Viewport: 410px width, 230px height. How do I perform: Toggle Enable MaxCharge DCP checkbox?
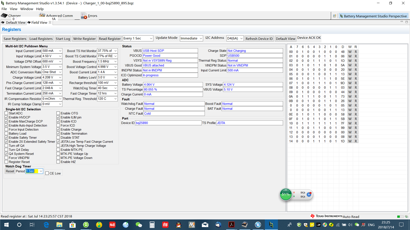(x=6, y=121)
